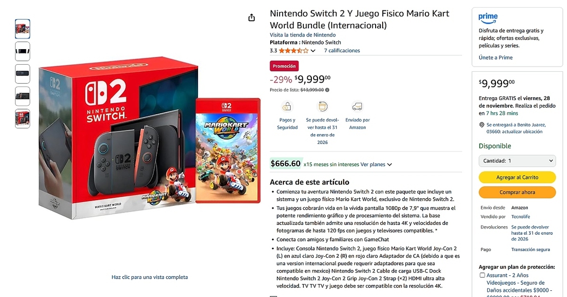The width and height of the screenshot is (567, 297).
Task: Click the returns box icon for devoluciones
Action: coord(322,107)
